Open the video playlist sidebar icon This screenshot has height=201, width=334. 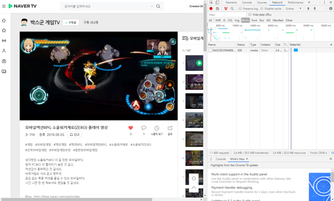tap(4, 61)
